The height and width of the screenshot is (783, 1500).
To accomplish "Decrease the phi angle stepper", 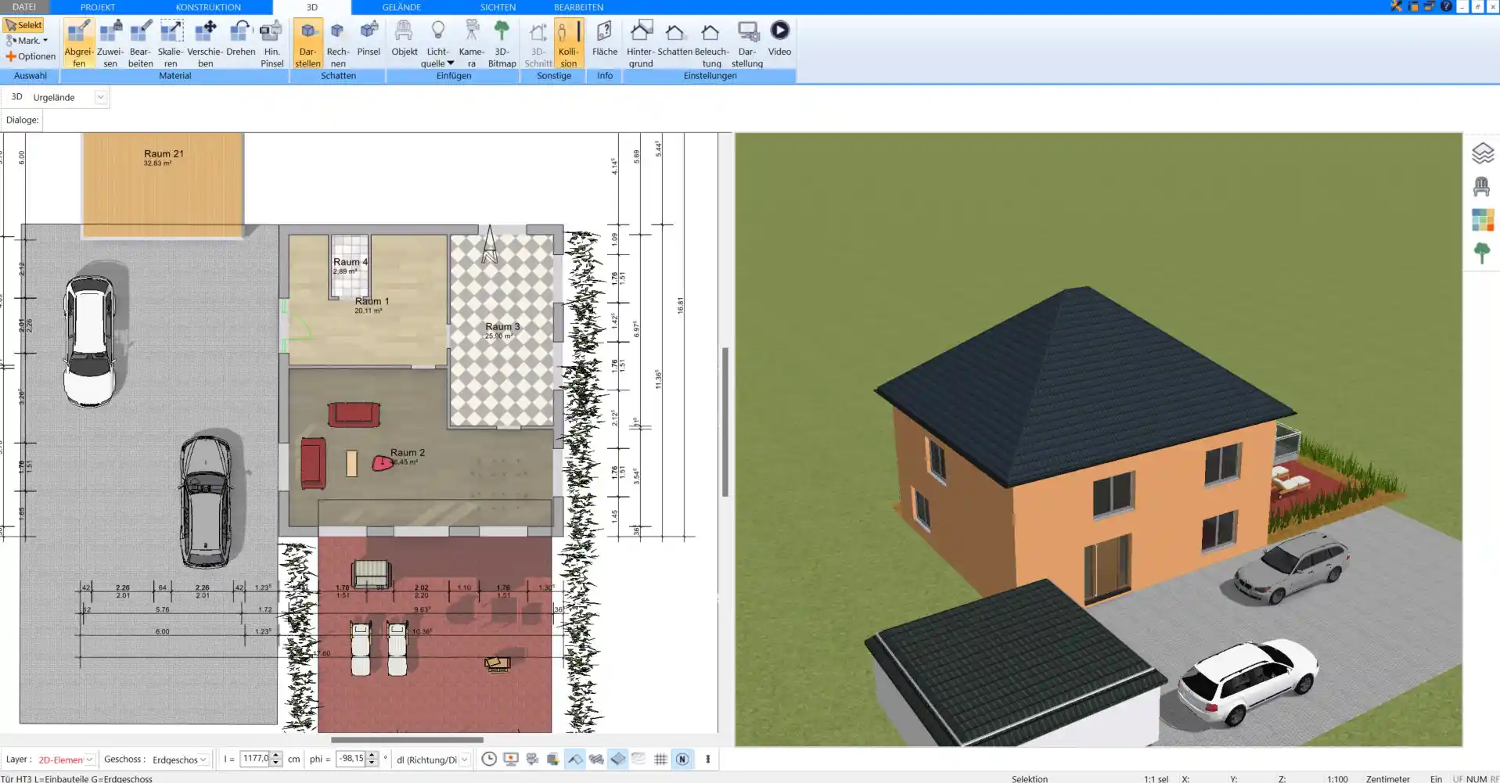I will pyautogui.click(x=372, y=763).
